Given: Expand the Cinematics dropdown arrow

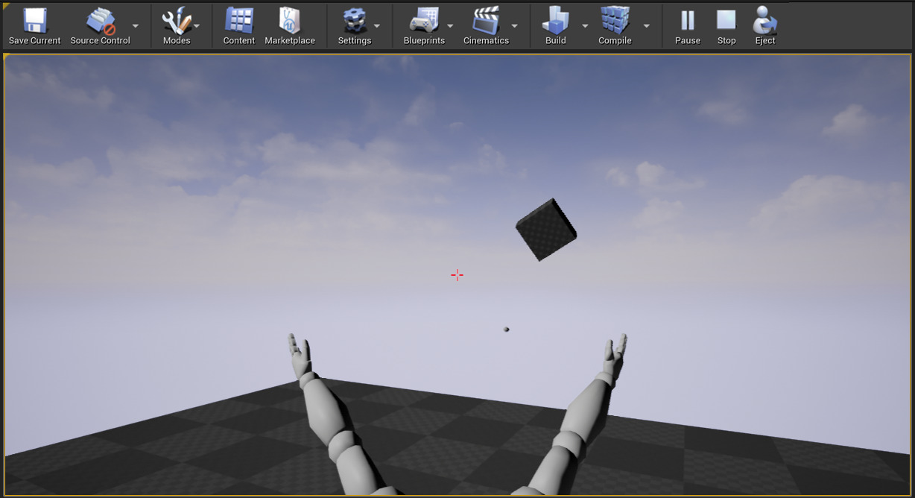Looking at the screenshot, I should [514, 26].
